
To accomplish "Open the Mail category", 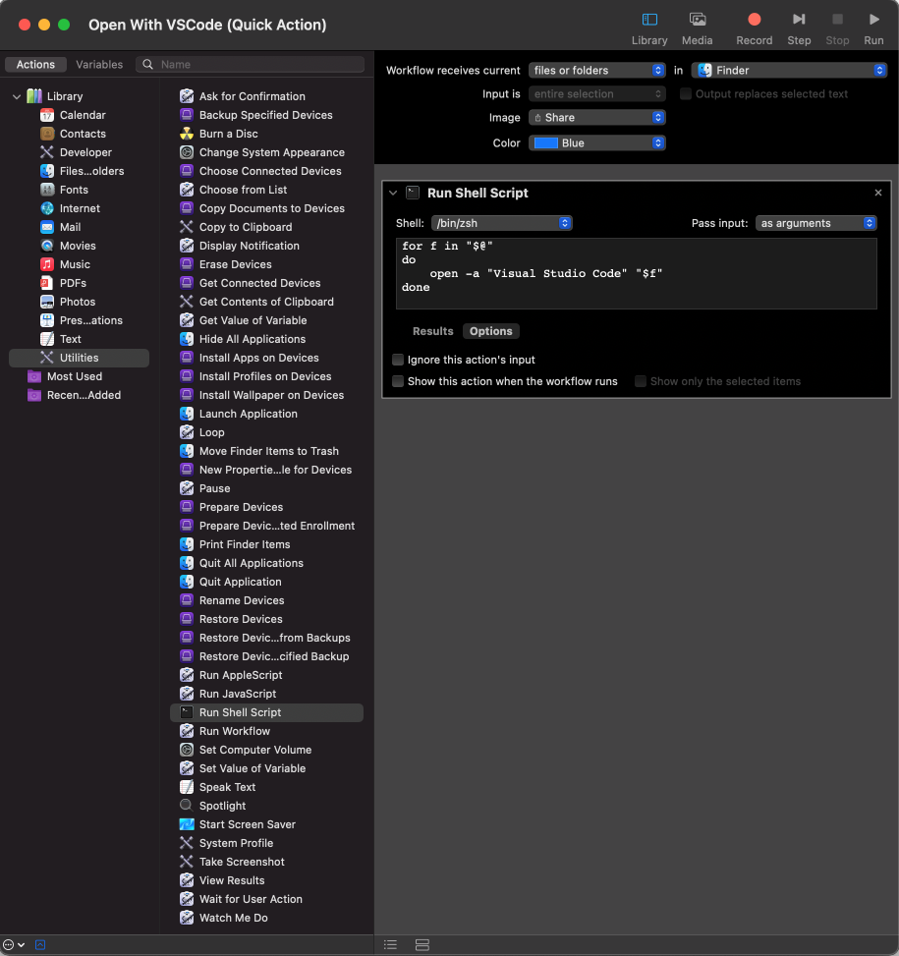I will pos(70,227).
